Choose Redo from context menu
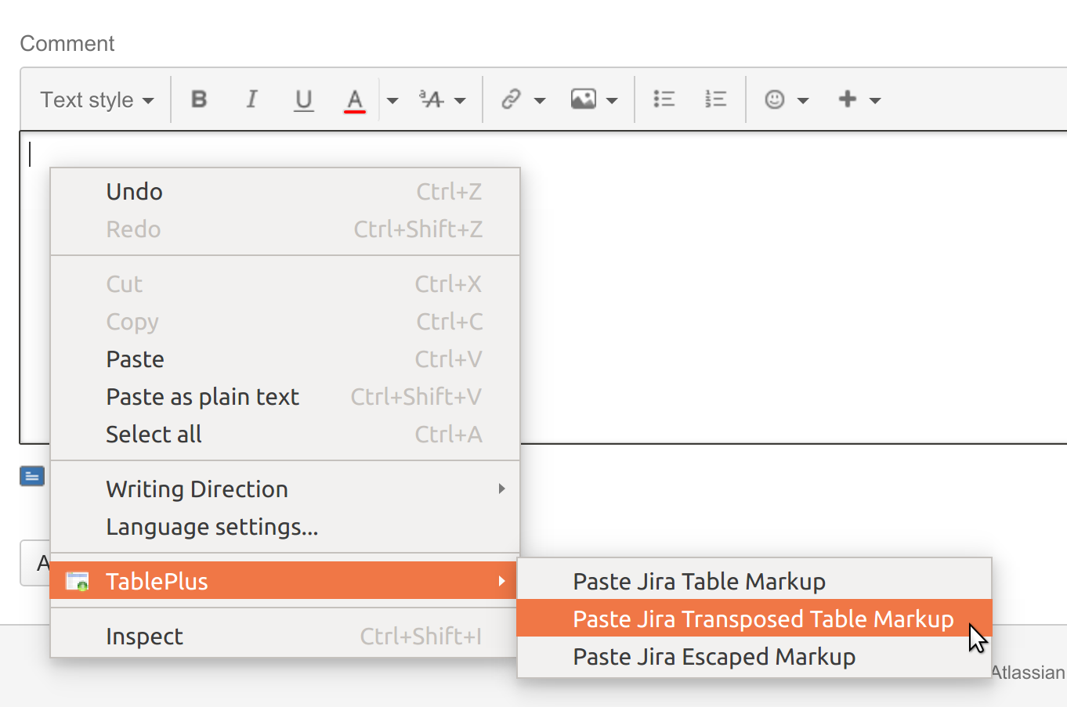The width and height of the screenshot is (1067, 707). point(285,229)
